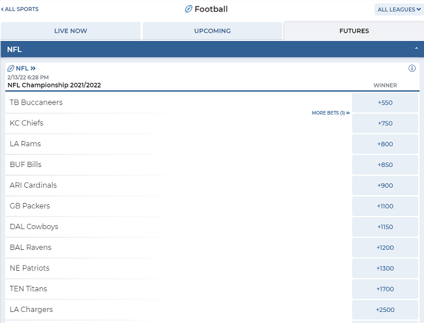
Task: Open the All Leagues dropdown
Action: pyautogui.click(x=399, y=10)
